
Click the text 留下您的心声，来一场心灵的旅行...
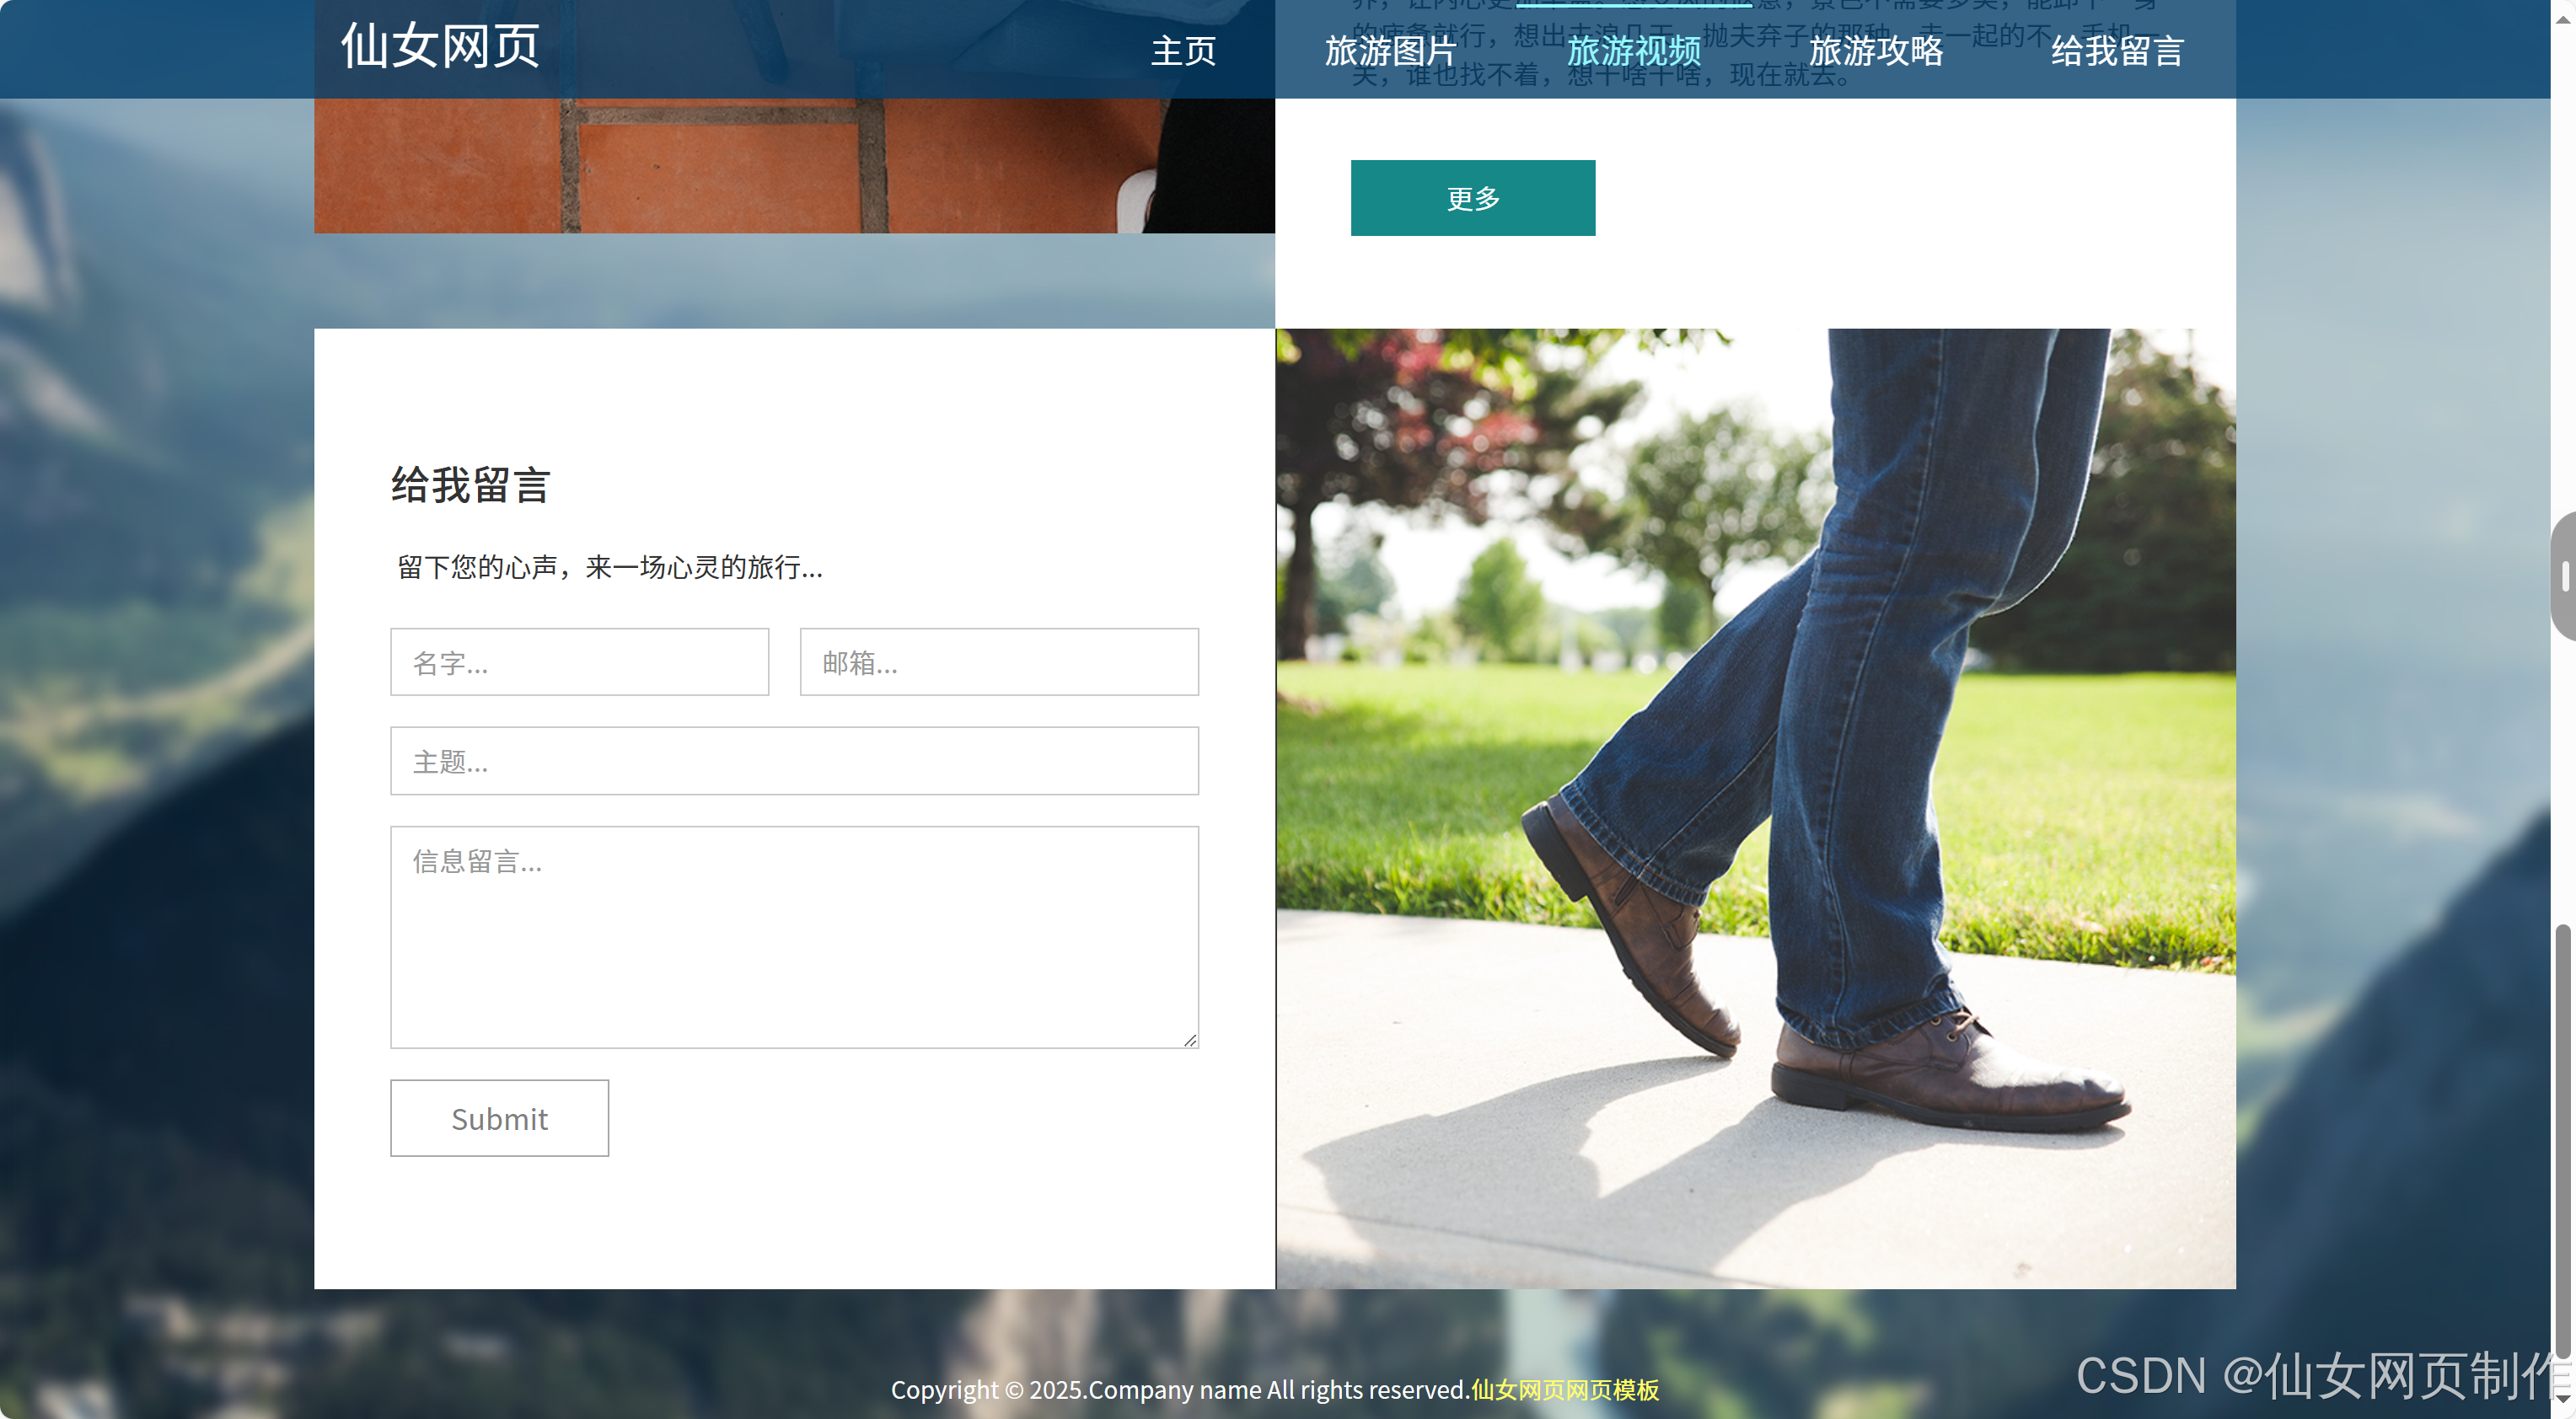(610, 567)
